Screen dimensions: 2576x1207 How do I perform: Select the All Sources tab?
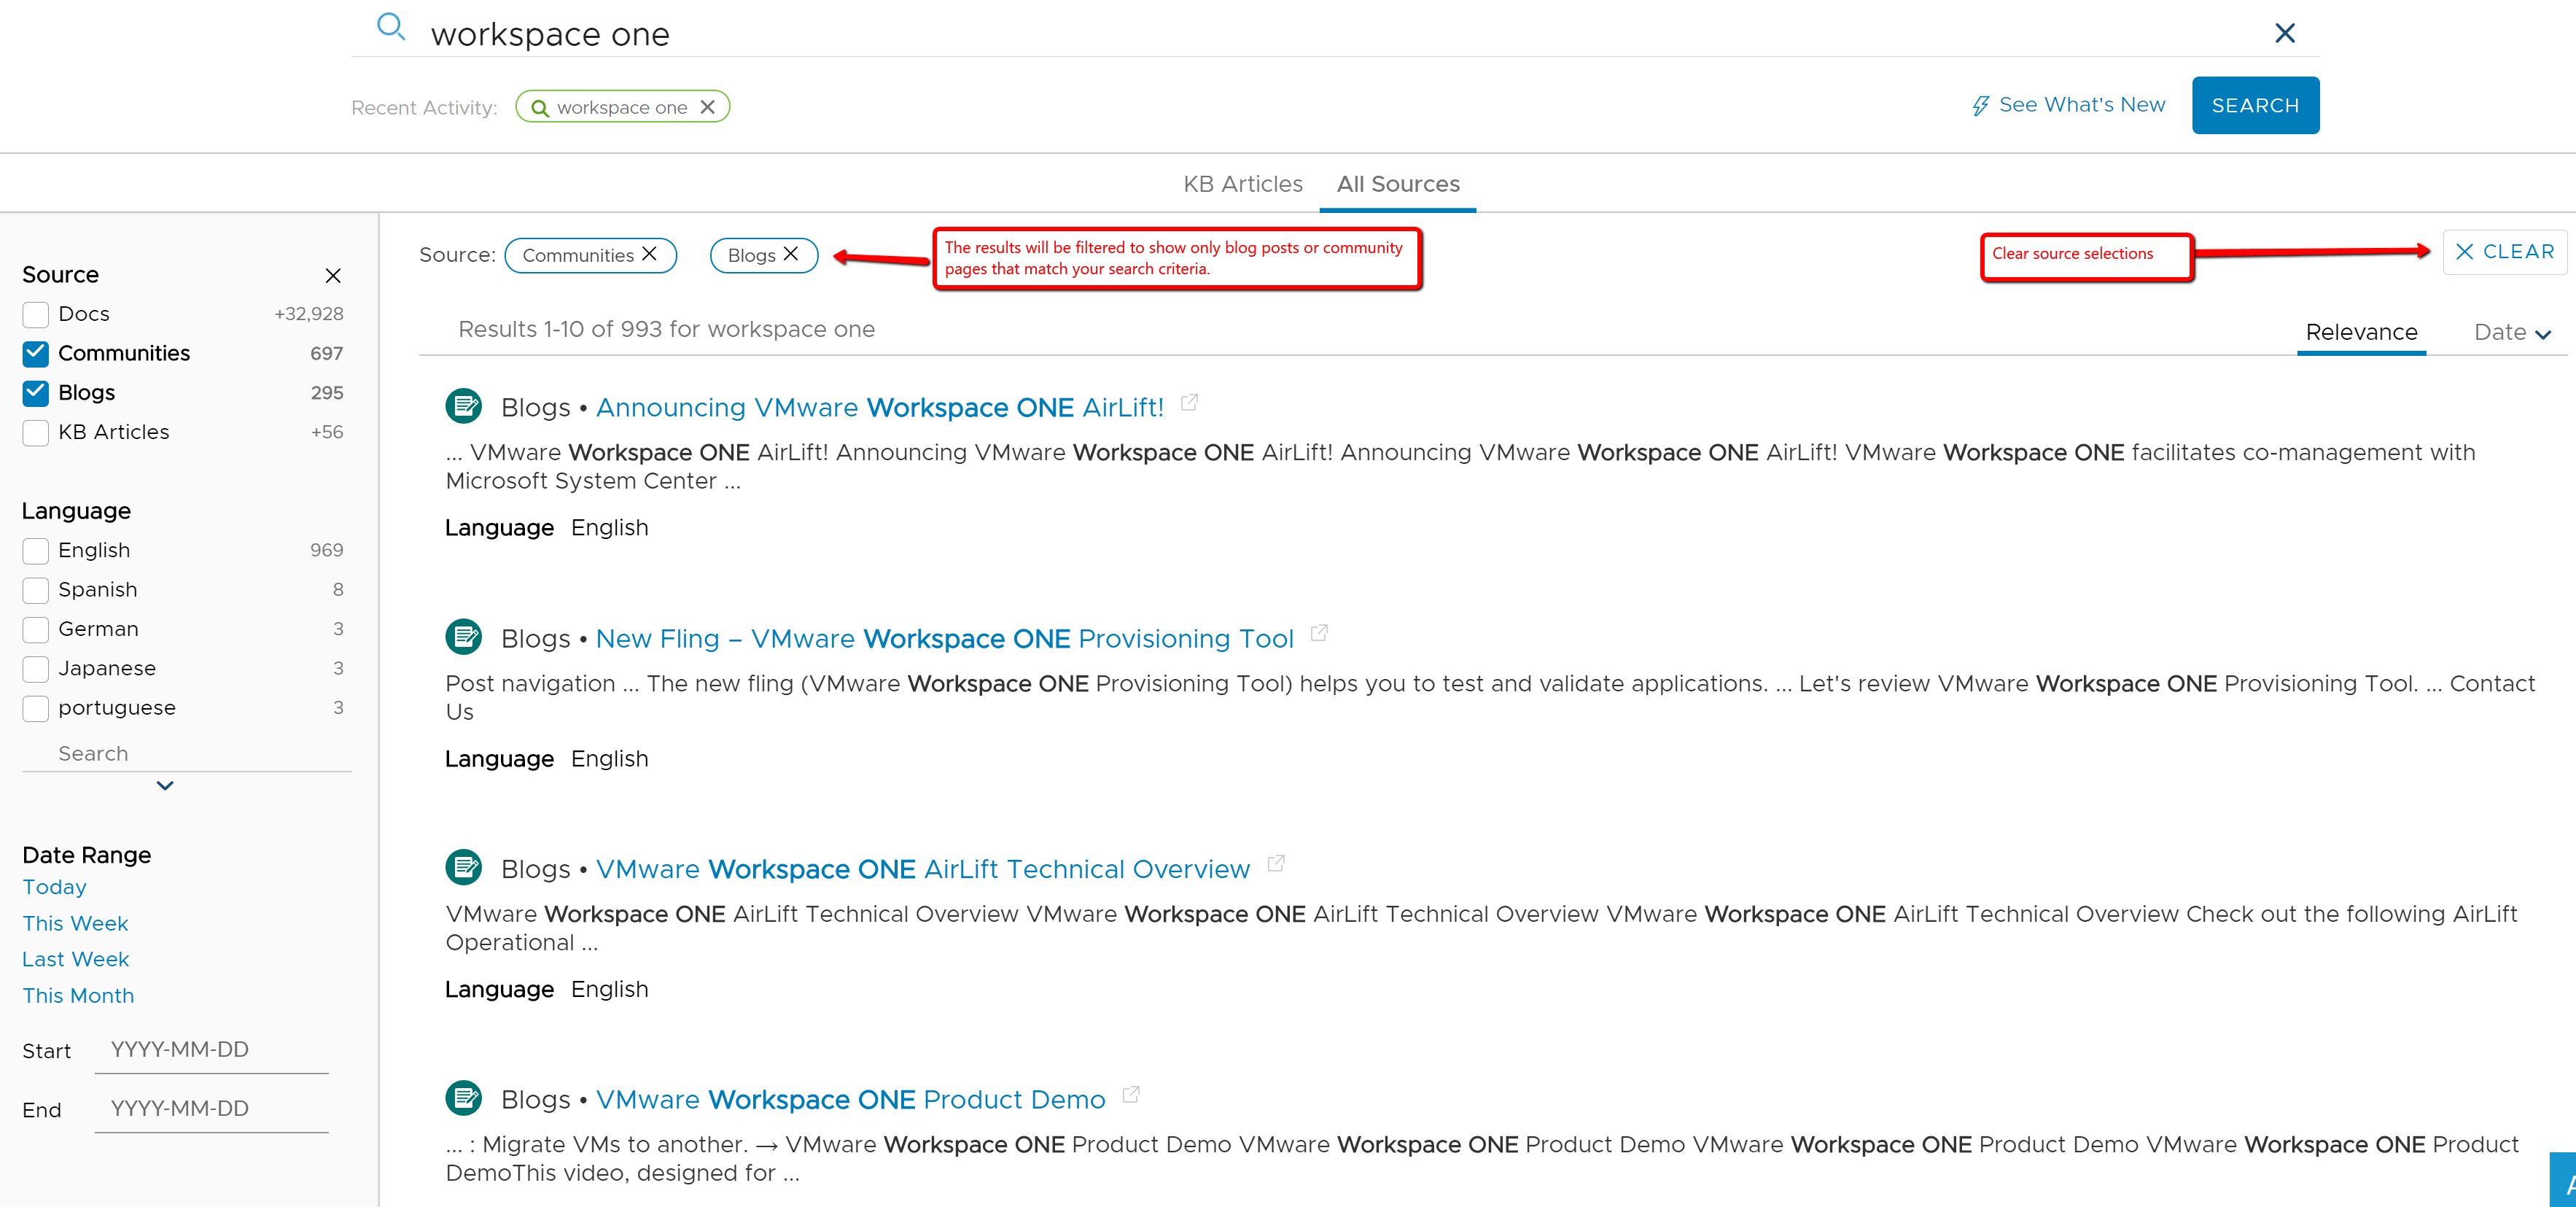[x=1398, y=184]
